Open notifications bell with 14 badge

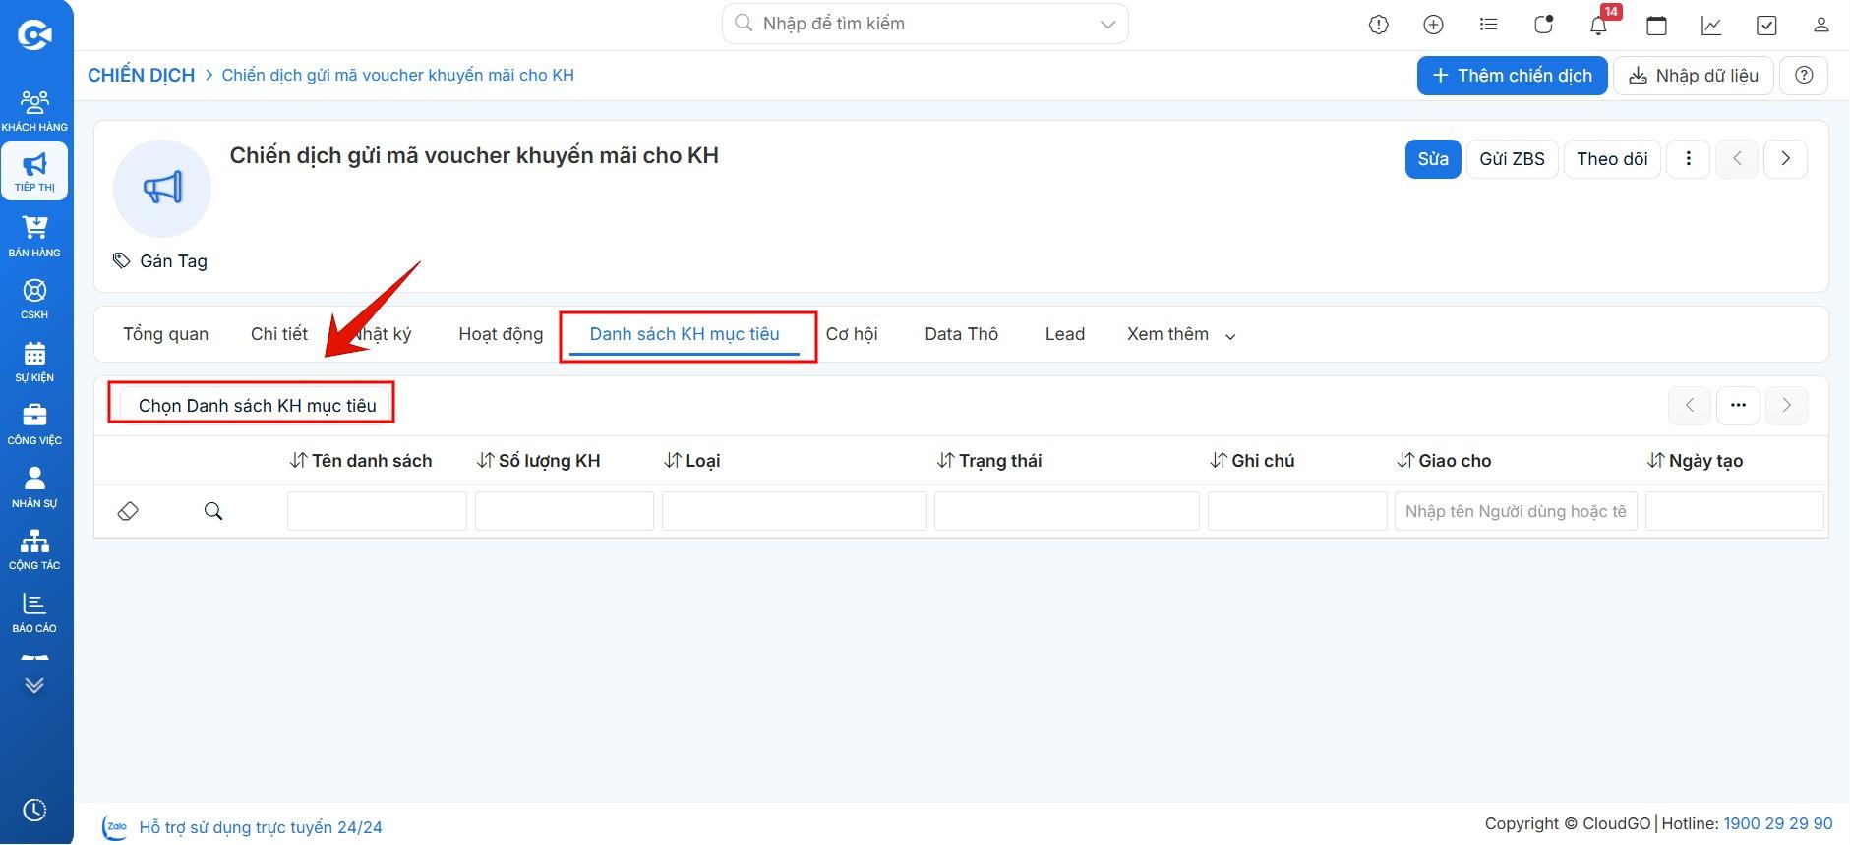tap(1599, 25)
